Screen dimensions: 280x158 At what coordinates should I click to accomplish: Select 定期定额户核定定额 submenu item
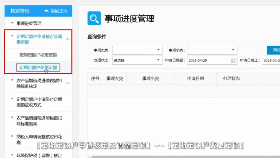[38, 55]
